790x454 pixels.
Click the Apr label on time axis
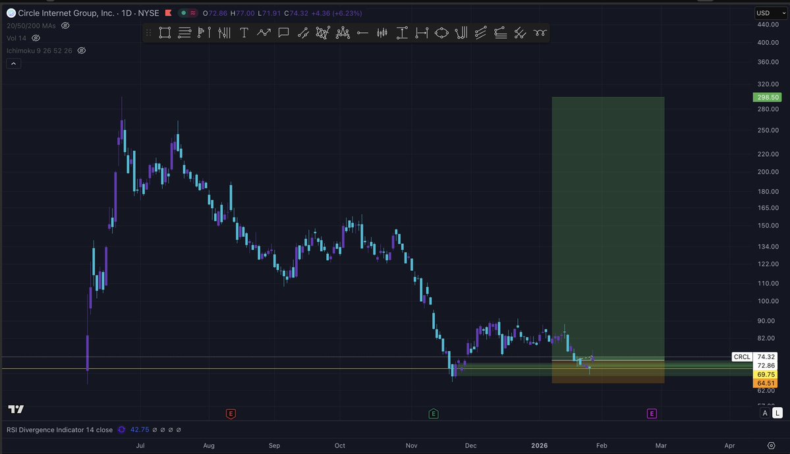pos(729,445)
